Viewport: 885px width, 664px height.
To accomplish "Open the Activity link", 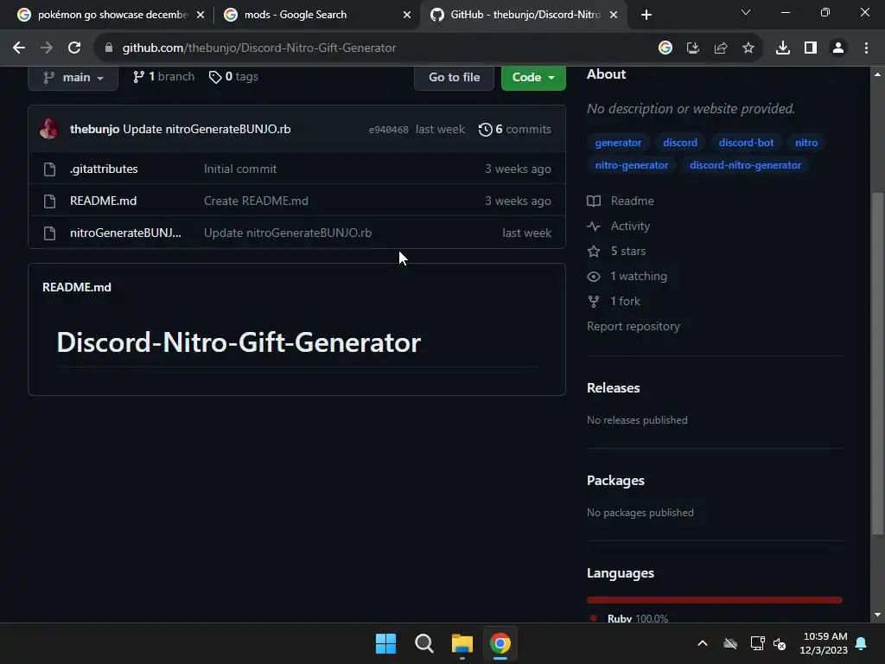I will pyautogui.click(x=619, y=227).
